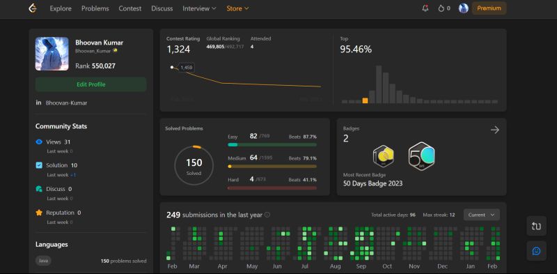
Task: Click the swap layout floating button
Action: coord(536,226)
